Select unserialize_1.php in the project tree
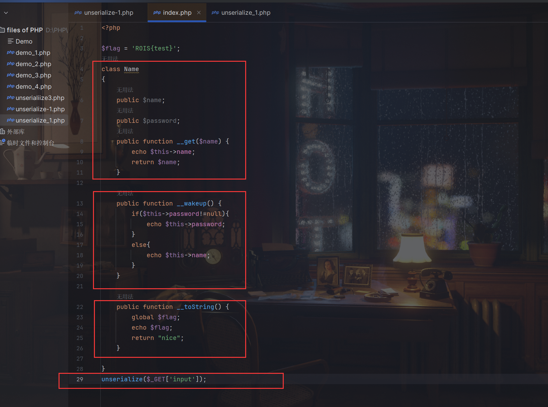 40,120
